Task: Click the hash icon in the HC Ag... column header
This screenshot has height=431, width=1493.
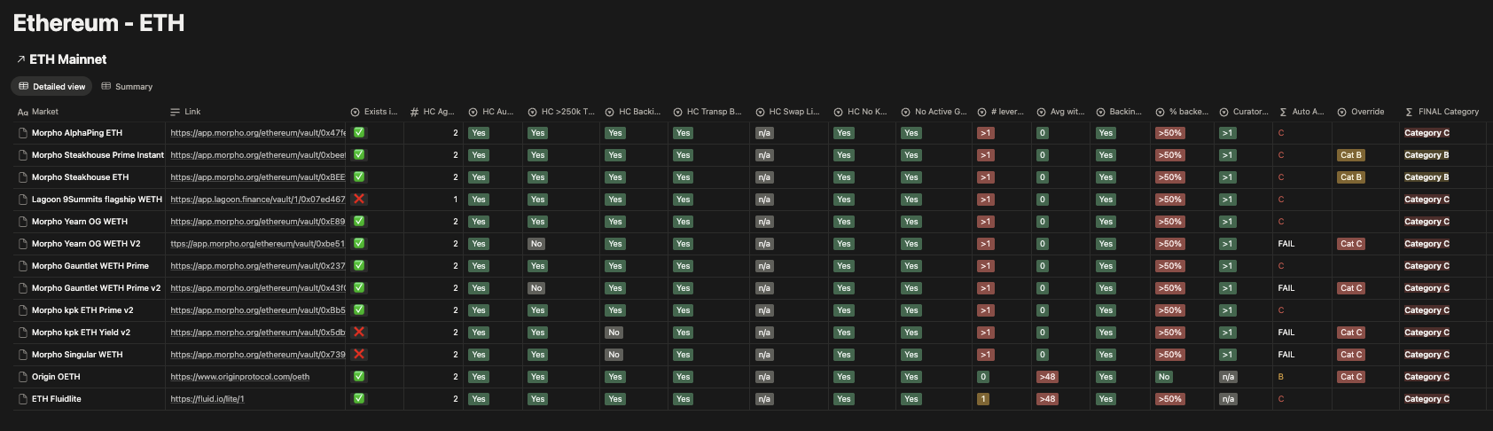Action: pyautogui.click(x=415, y=112)
